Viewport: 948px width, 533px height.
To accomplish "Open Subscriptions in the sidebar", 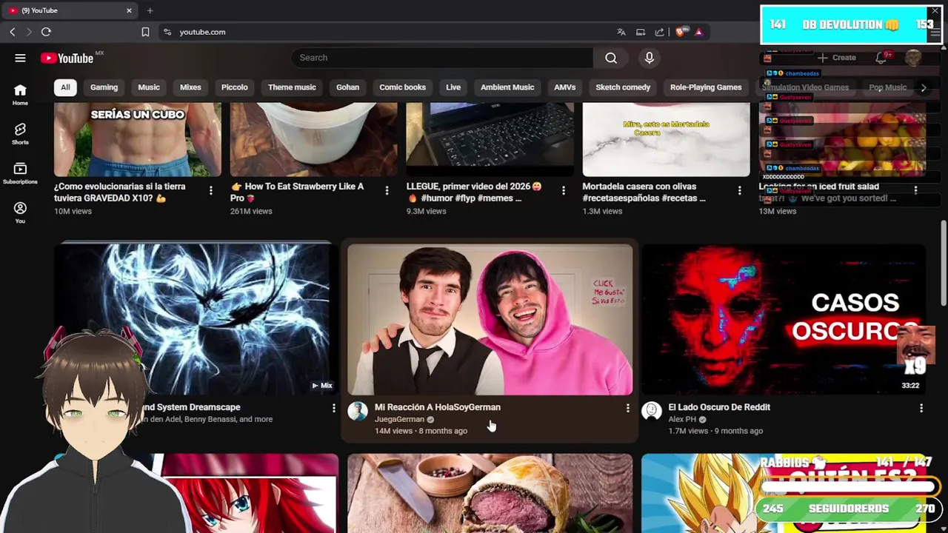I will 20,174.
